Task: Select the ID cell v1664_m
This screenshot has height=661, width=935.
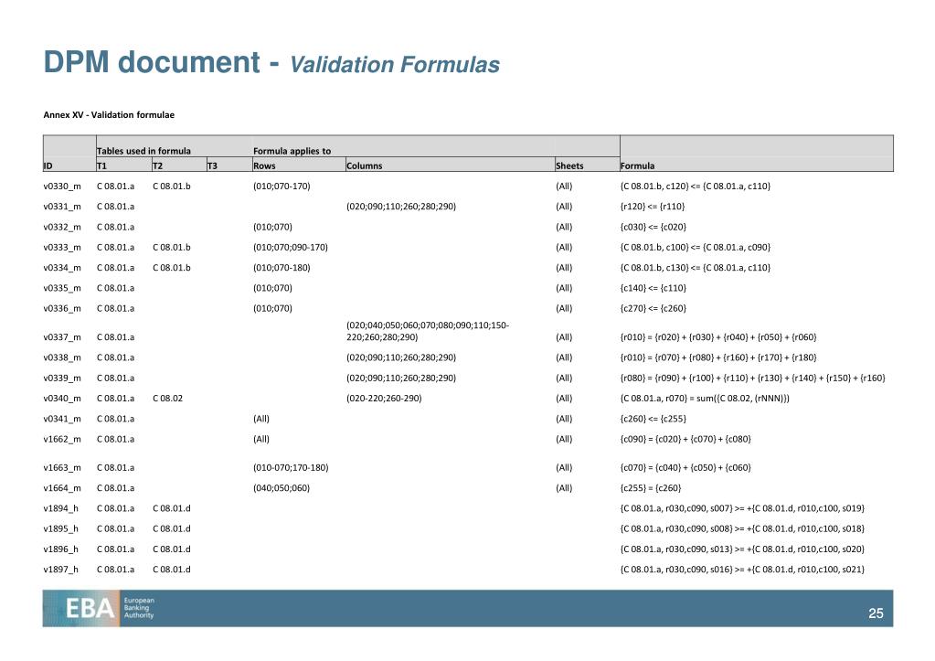Action: (x=62, y=488)
